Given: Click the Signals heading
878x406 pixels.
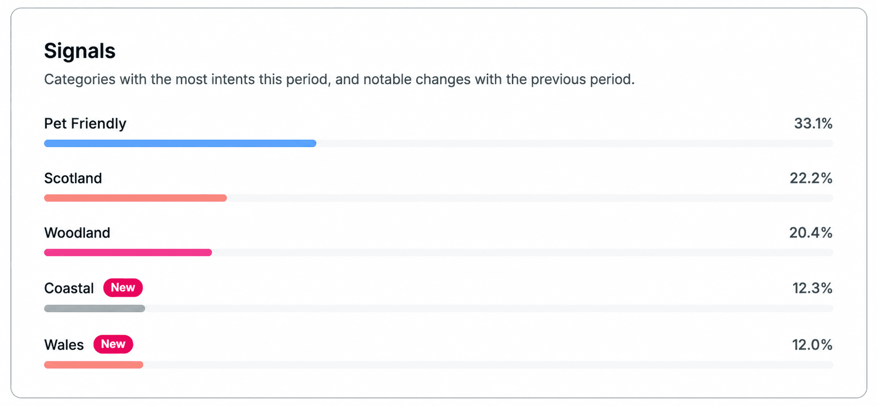Looking at the screenshot, I should click(x=80, y=50).
